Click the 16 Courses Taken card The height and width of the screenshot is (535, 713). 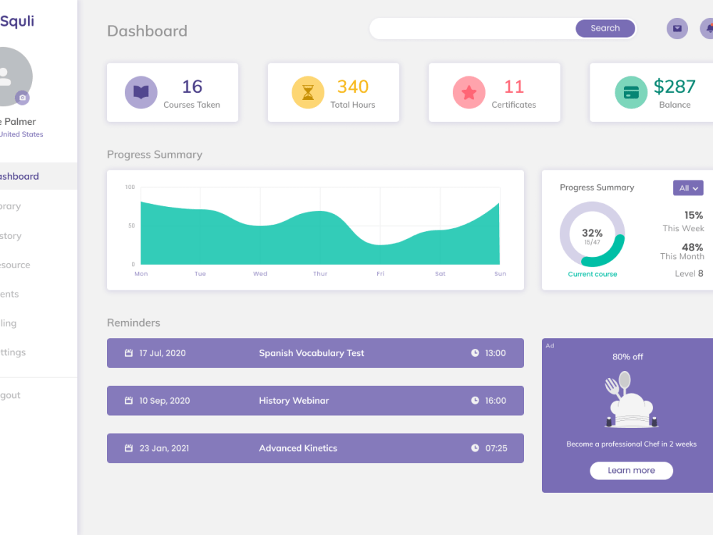click(173, 92)
